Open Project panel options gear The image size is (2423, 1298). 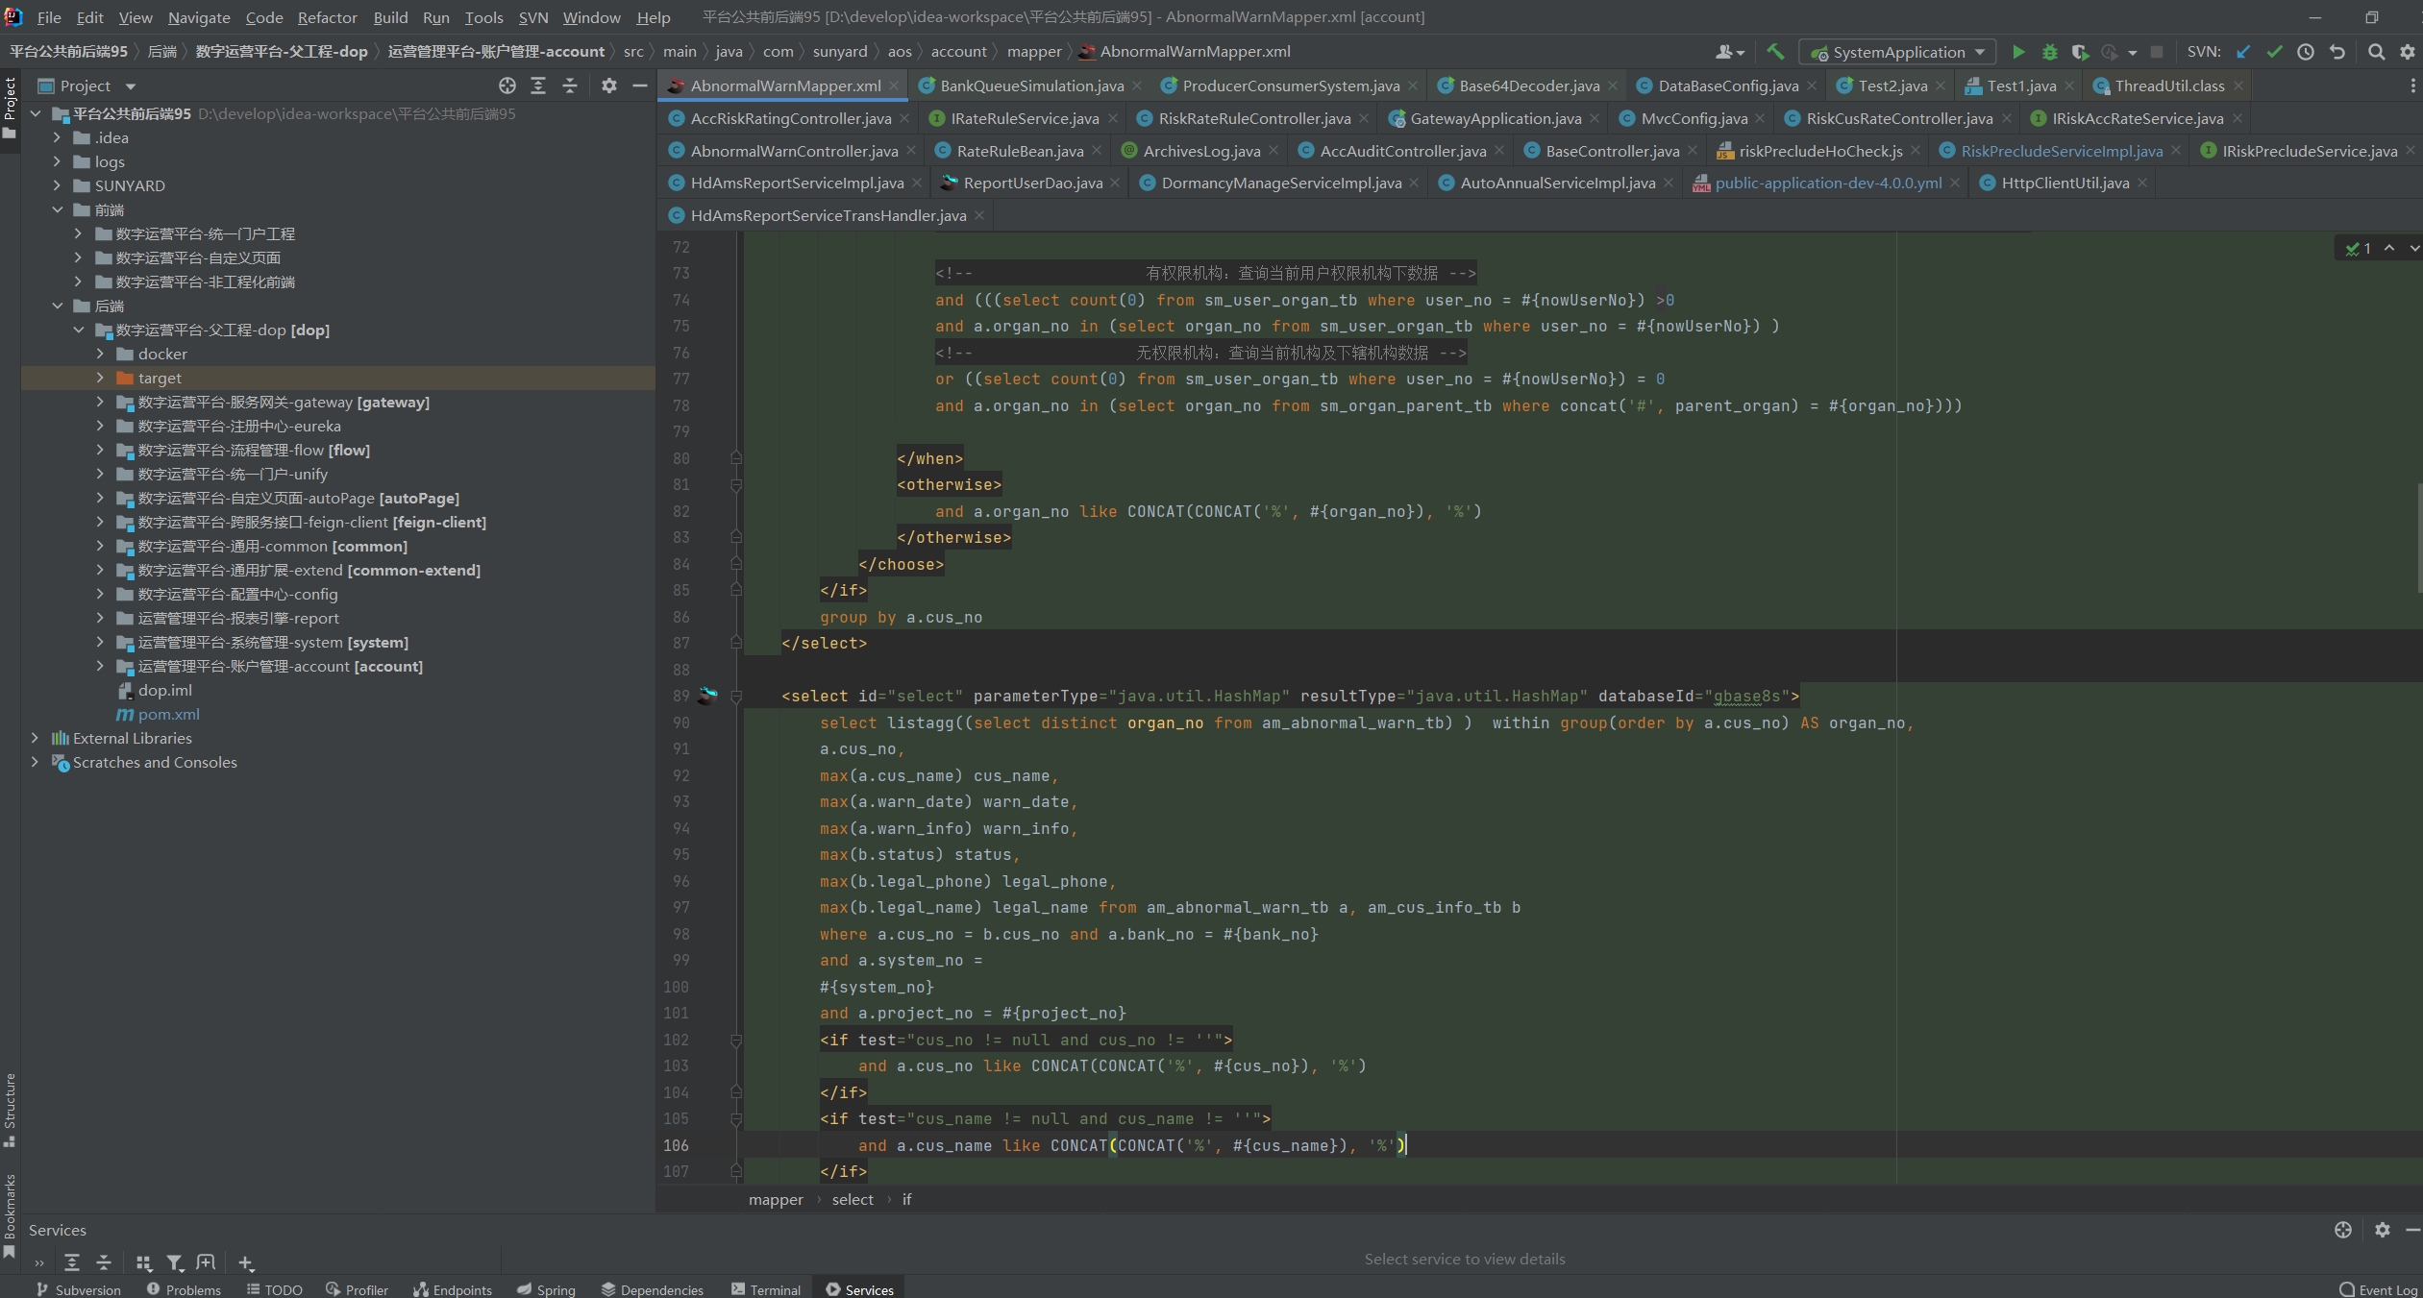[609, 86]
